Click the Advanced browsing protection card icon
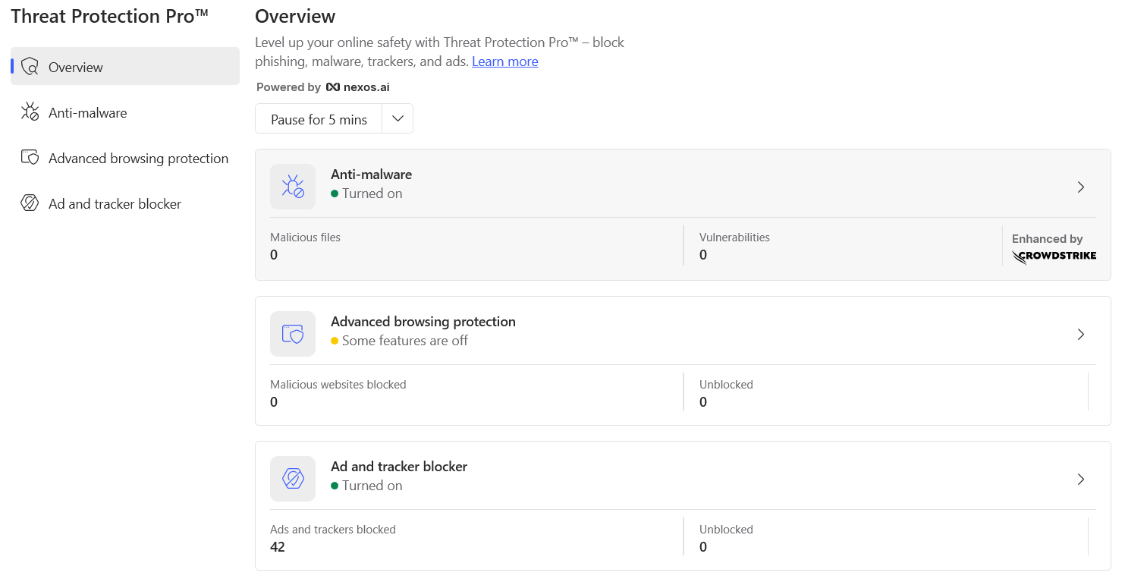Viewport: 1125px width, 582px height. coord(293,334)
